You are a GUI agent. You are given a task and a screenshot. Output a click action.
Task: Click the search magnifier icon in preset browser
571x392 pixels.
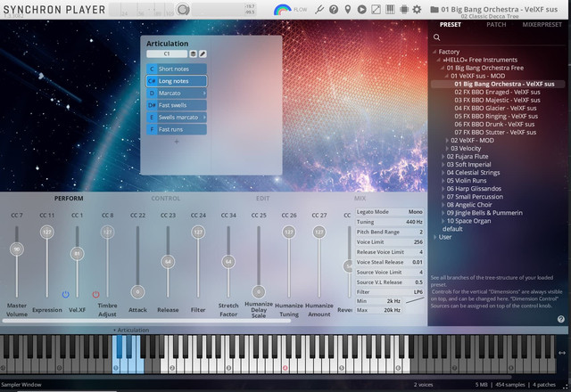coord(436,37)
